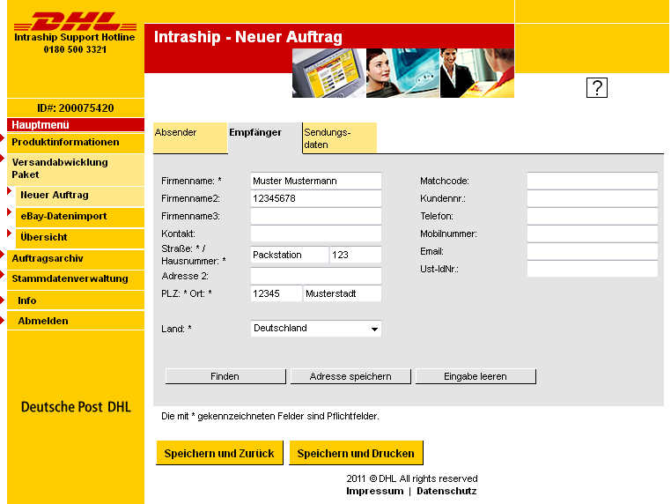Open the Datenschutz link
The width and height of the screenshot is (671, 504).
[x=446, y=491]
